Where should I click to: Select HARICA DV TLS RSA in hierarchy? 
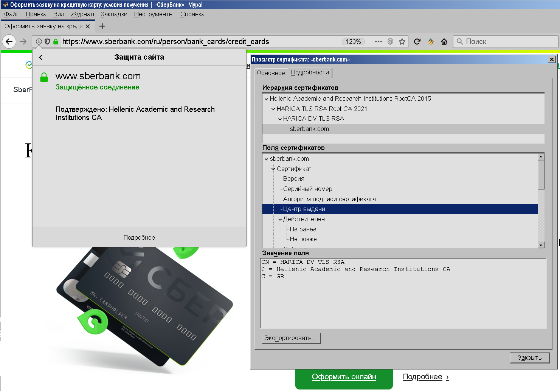tap(313, 119)
